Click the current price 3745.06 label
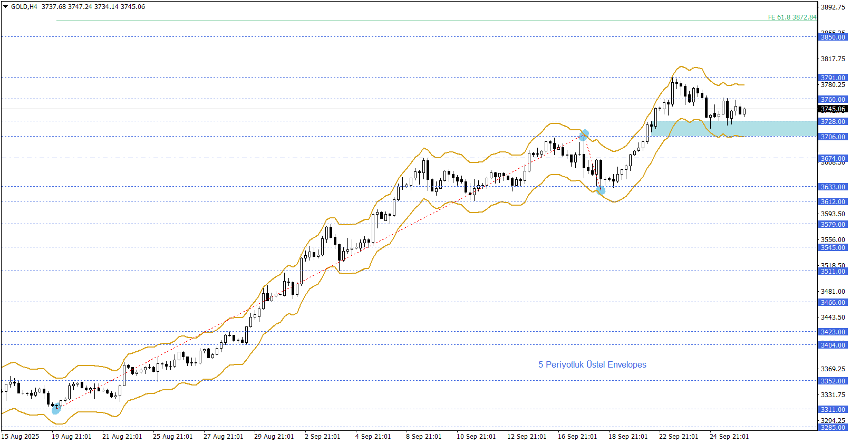This screenshot has height=443, width=851. pyautogui.click(x=833, y=109)
